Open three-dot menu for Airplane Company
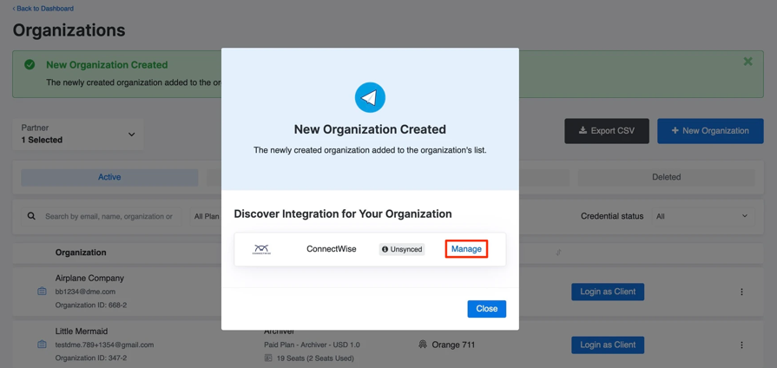 click(741, 292)
